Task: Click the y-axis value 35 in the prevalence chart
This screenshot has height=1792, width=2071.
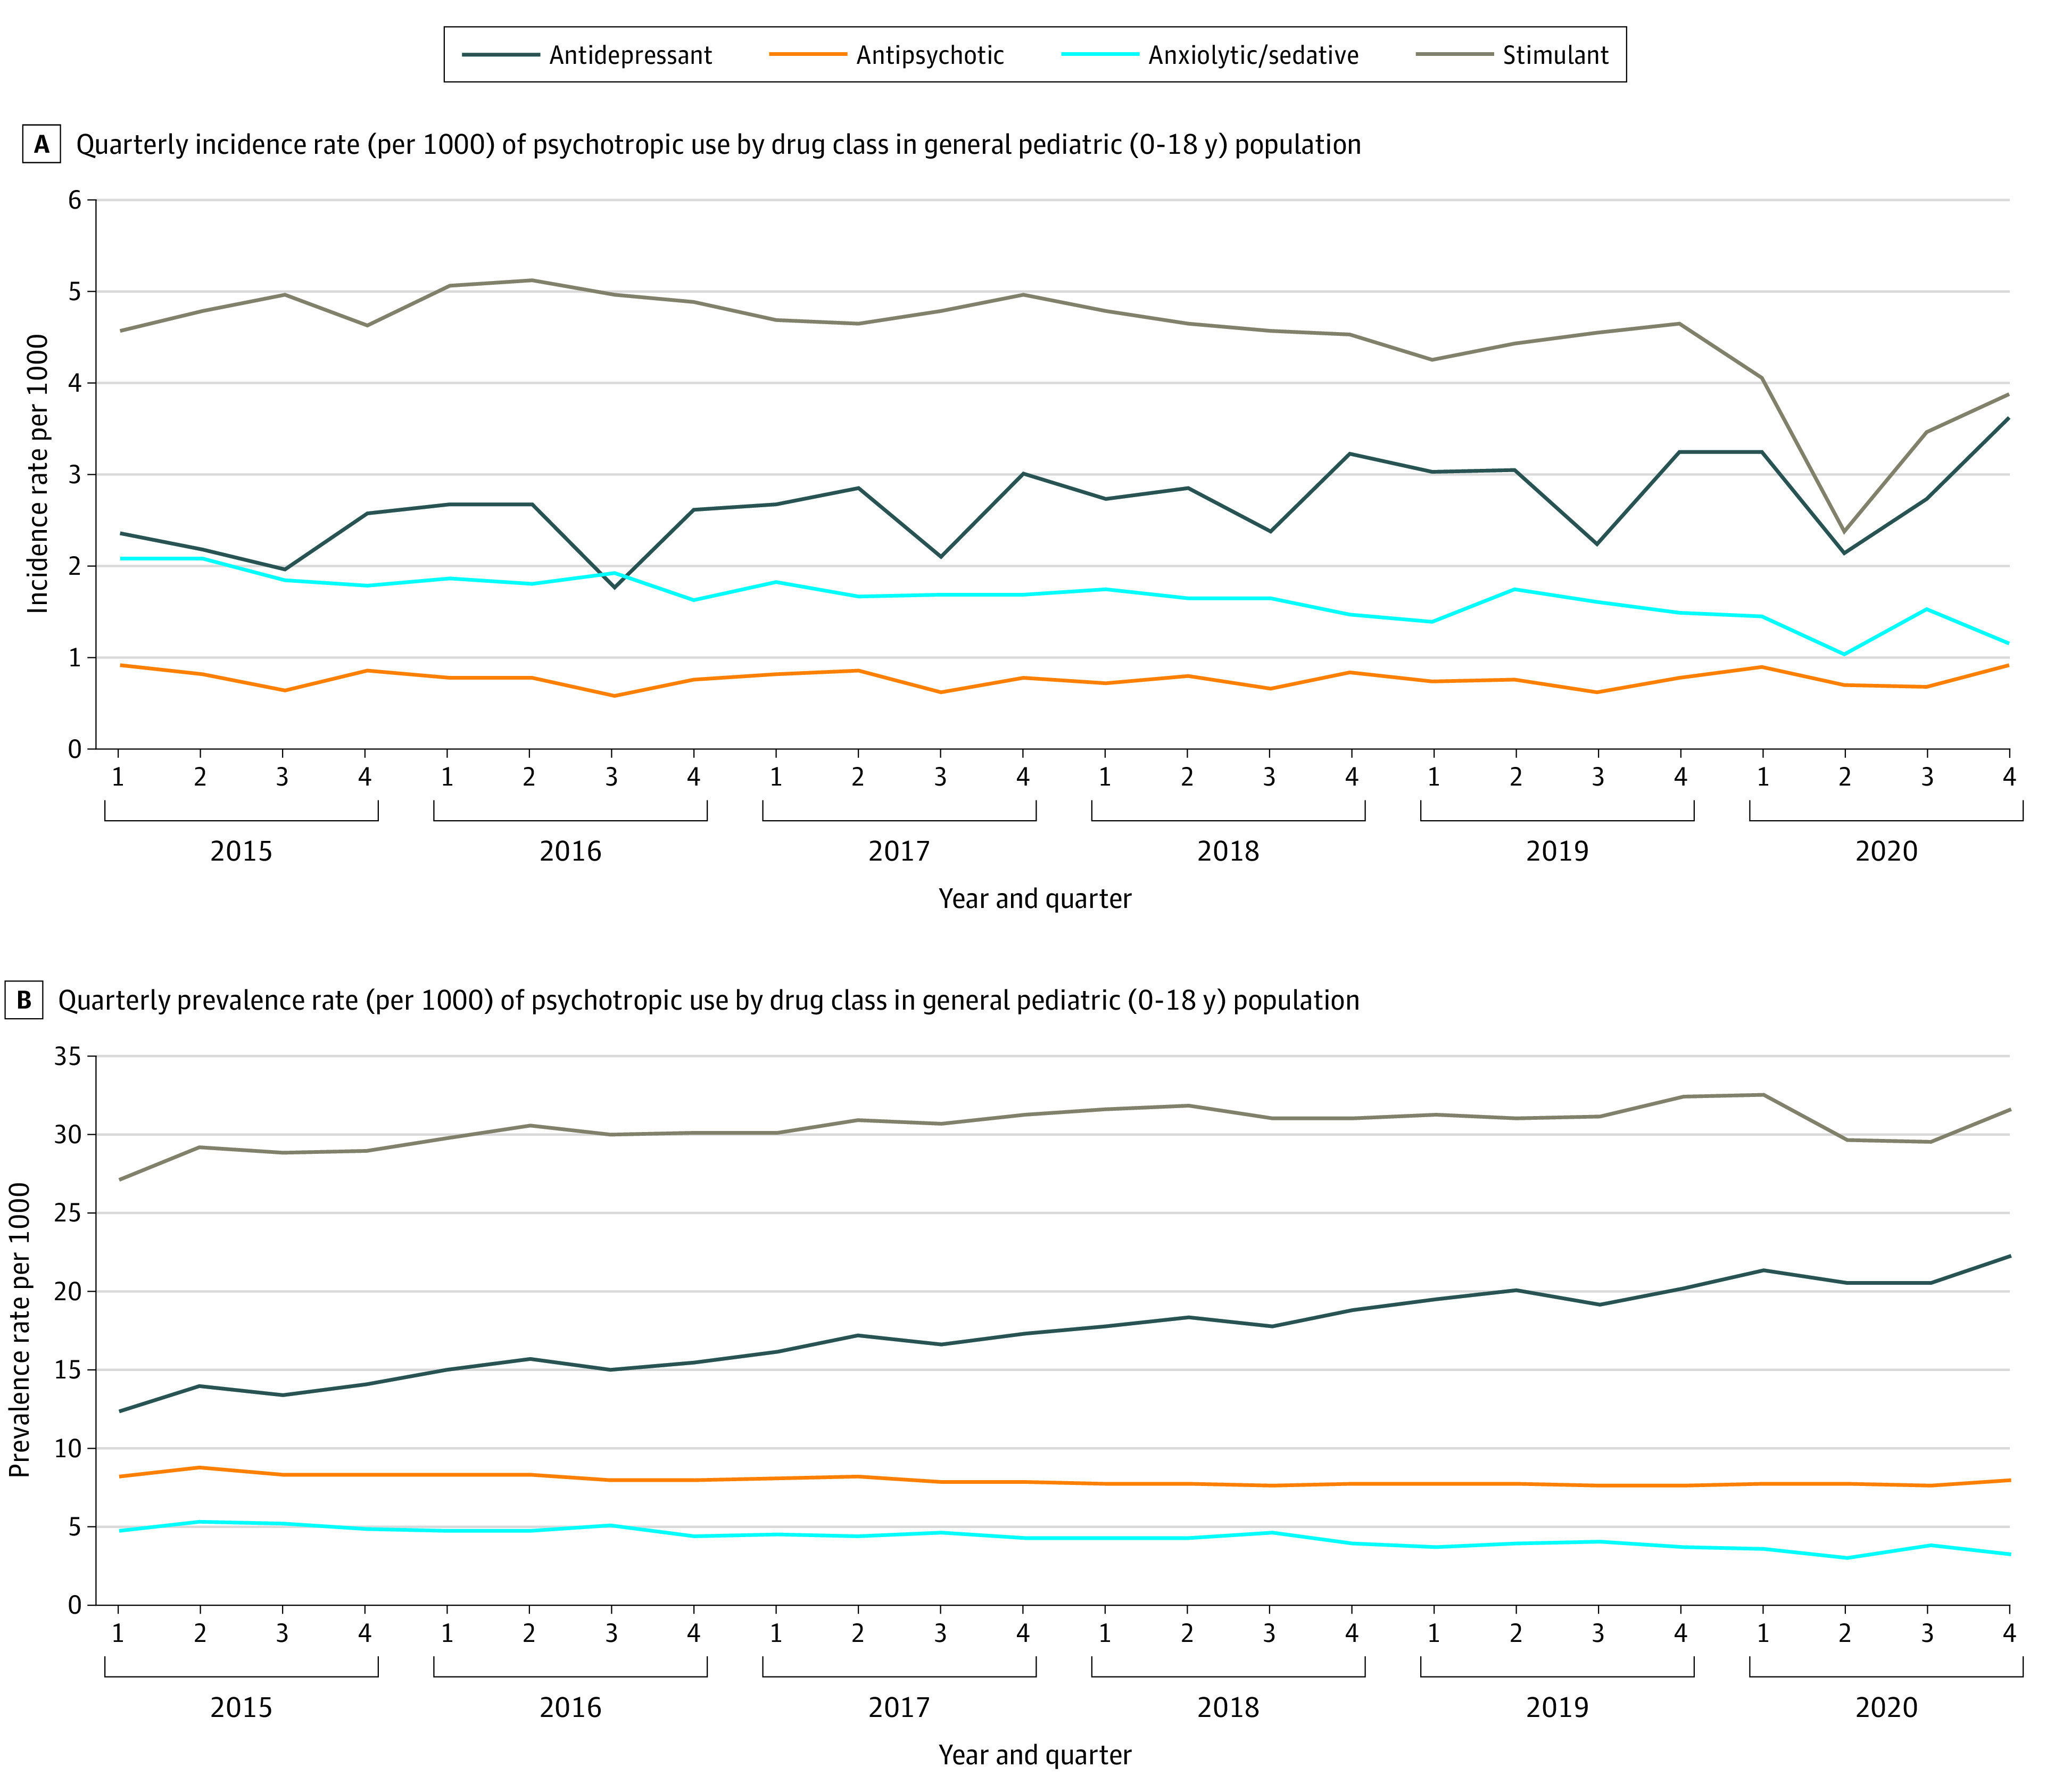Action: [68, 1056]
